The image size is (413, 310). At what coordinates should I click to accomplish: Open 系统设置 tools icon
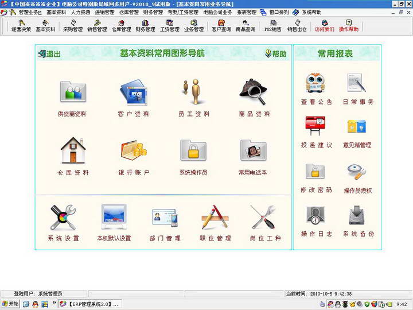[x=63, y=218]
